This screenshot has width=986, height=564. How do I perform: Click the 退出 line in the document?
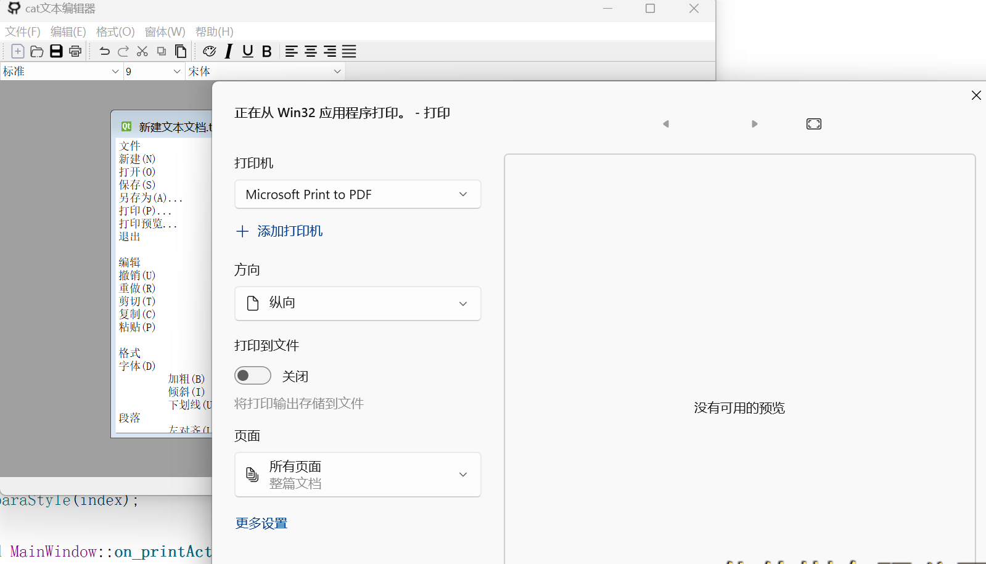(x=129, y=237)
